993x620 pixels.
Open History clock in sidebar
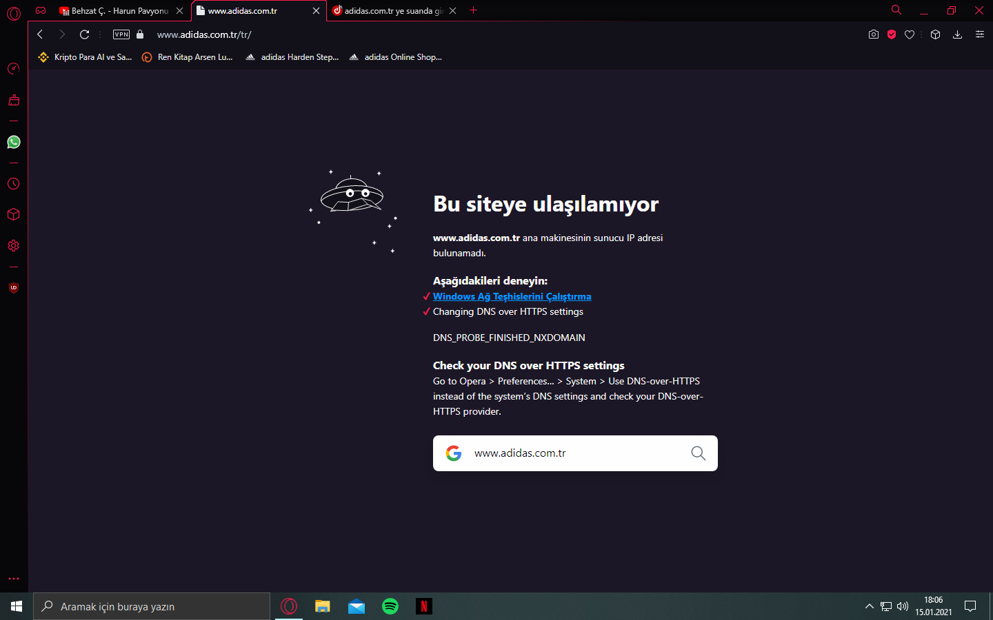pos(14,184)
